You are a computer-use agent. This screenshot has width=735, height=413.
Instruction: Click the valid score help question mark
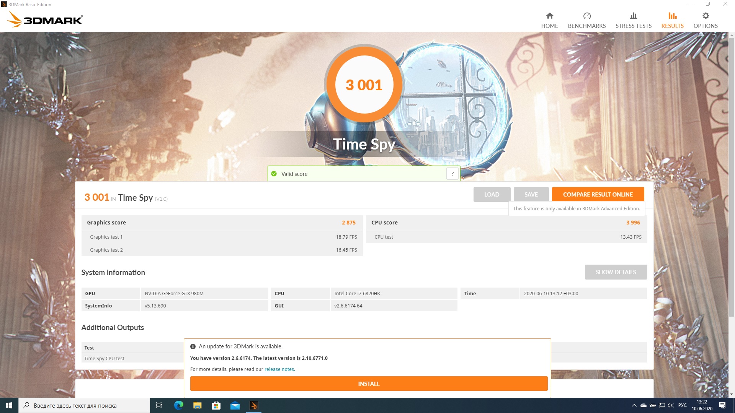point(452,174)
